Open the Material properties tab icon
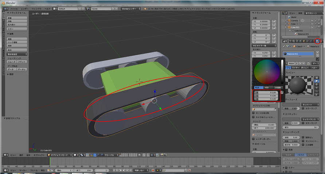 pos(317,41)
